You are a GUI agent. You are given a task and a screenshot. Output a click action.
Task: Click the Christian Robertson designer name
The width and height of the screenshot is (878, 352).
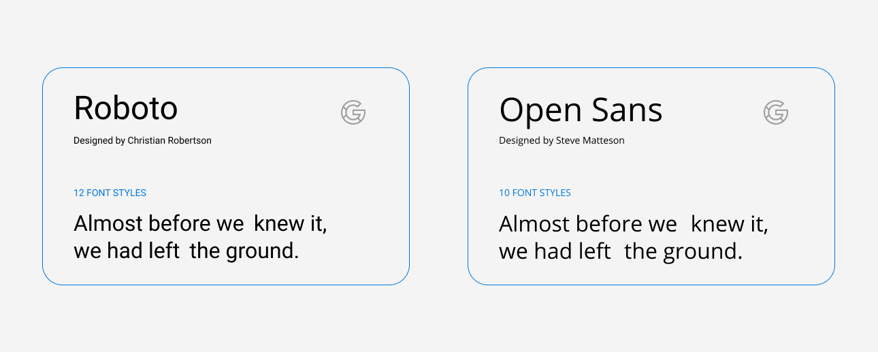(169, 141)
